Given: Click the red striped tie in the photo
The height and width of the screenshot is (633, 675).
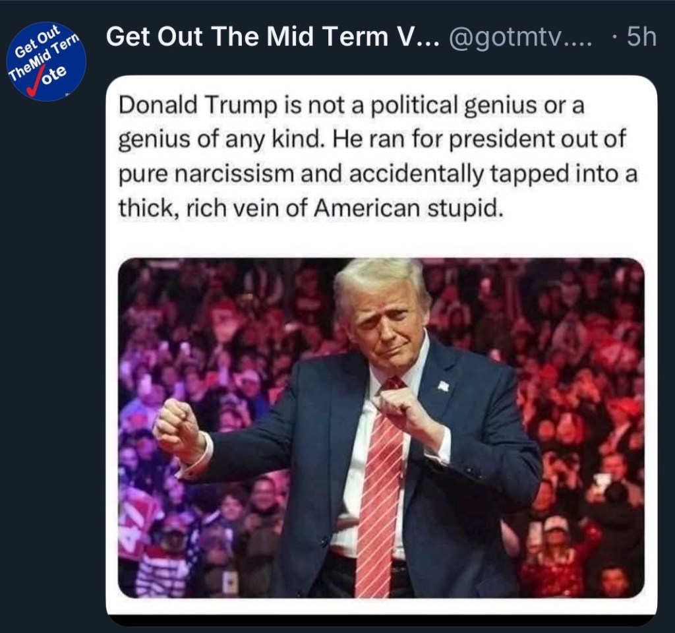Looking at the screenshot, I should point(382,487).
